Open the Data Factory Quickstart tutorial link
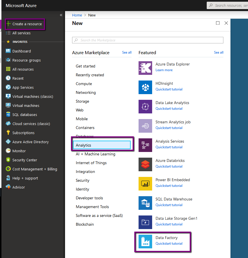This screenshot has height=258, width=248. [169, 244]
